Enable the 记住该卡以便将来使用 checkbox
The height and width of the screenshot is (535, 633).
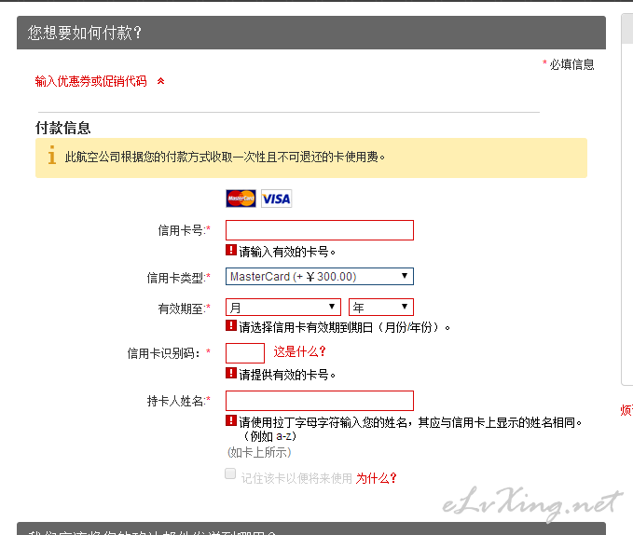click(230, 475)
